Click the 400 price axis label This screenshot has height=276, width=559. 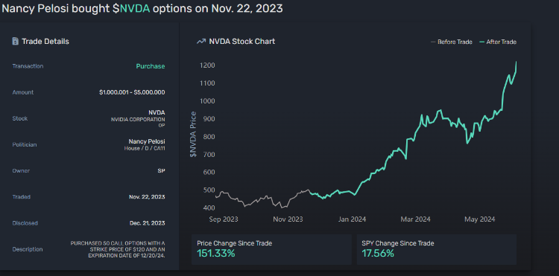click(209, 208)
